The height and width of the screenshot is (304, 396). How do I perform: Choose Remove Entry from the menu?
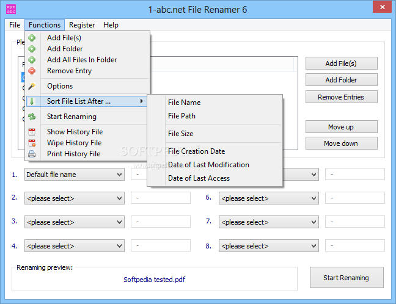pyautogui.click(x=87, y=71)
